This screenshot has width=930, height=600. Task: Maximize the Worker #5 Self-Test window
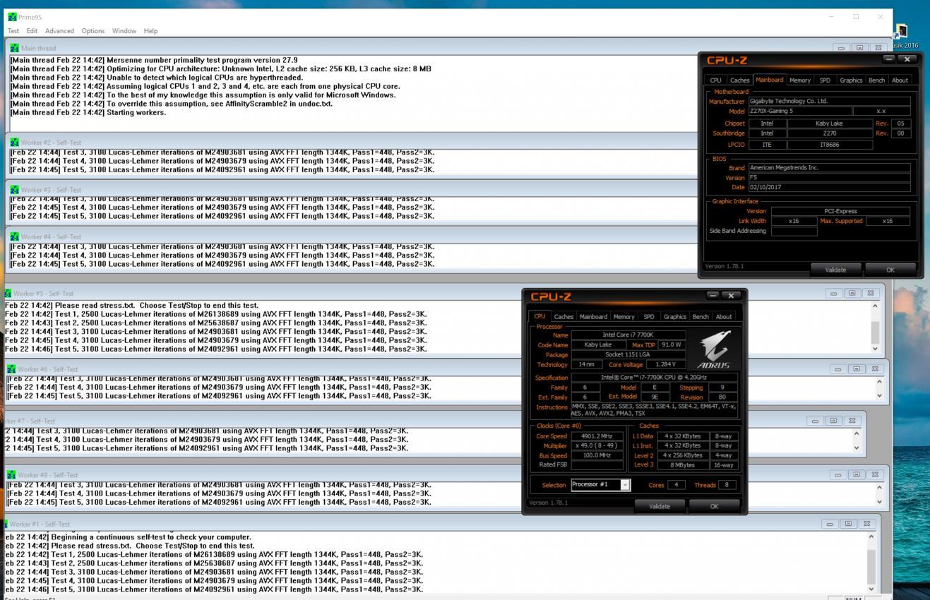click(852, 293)
